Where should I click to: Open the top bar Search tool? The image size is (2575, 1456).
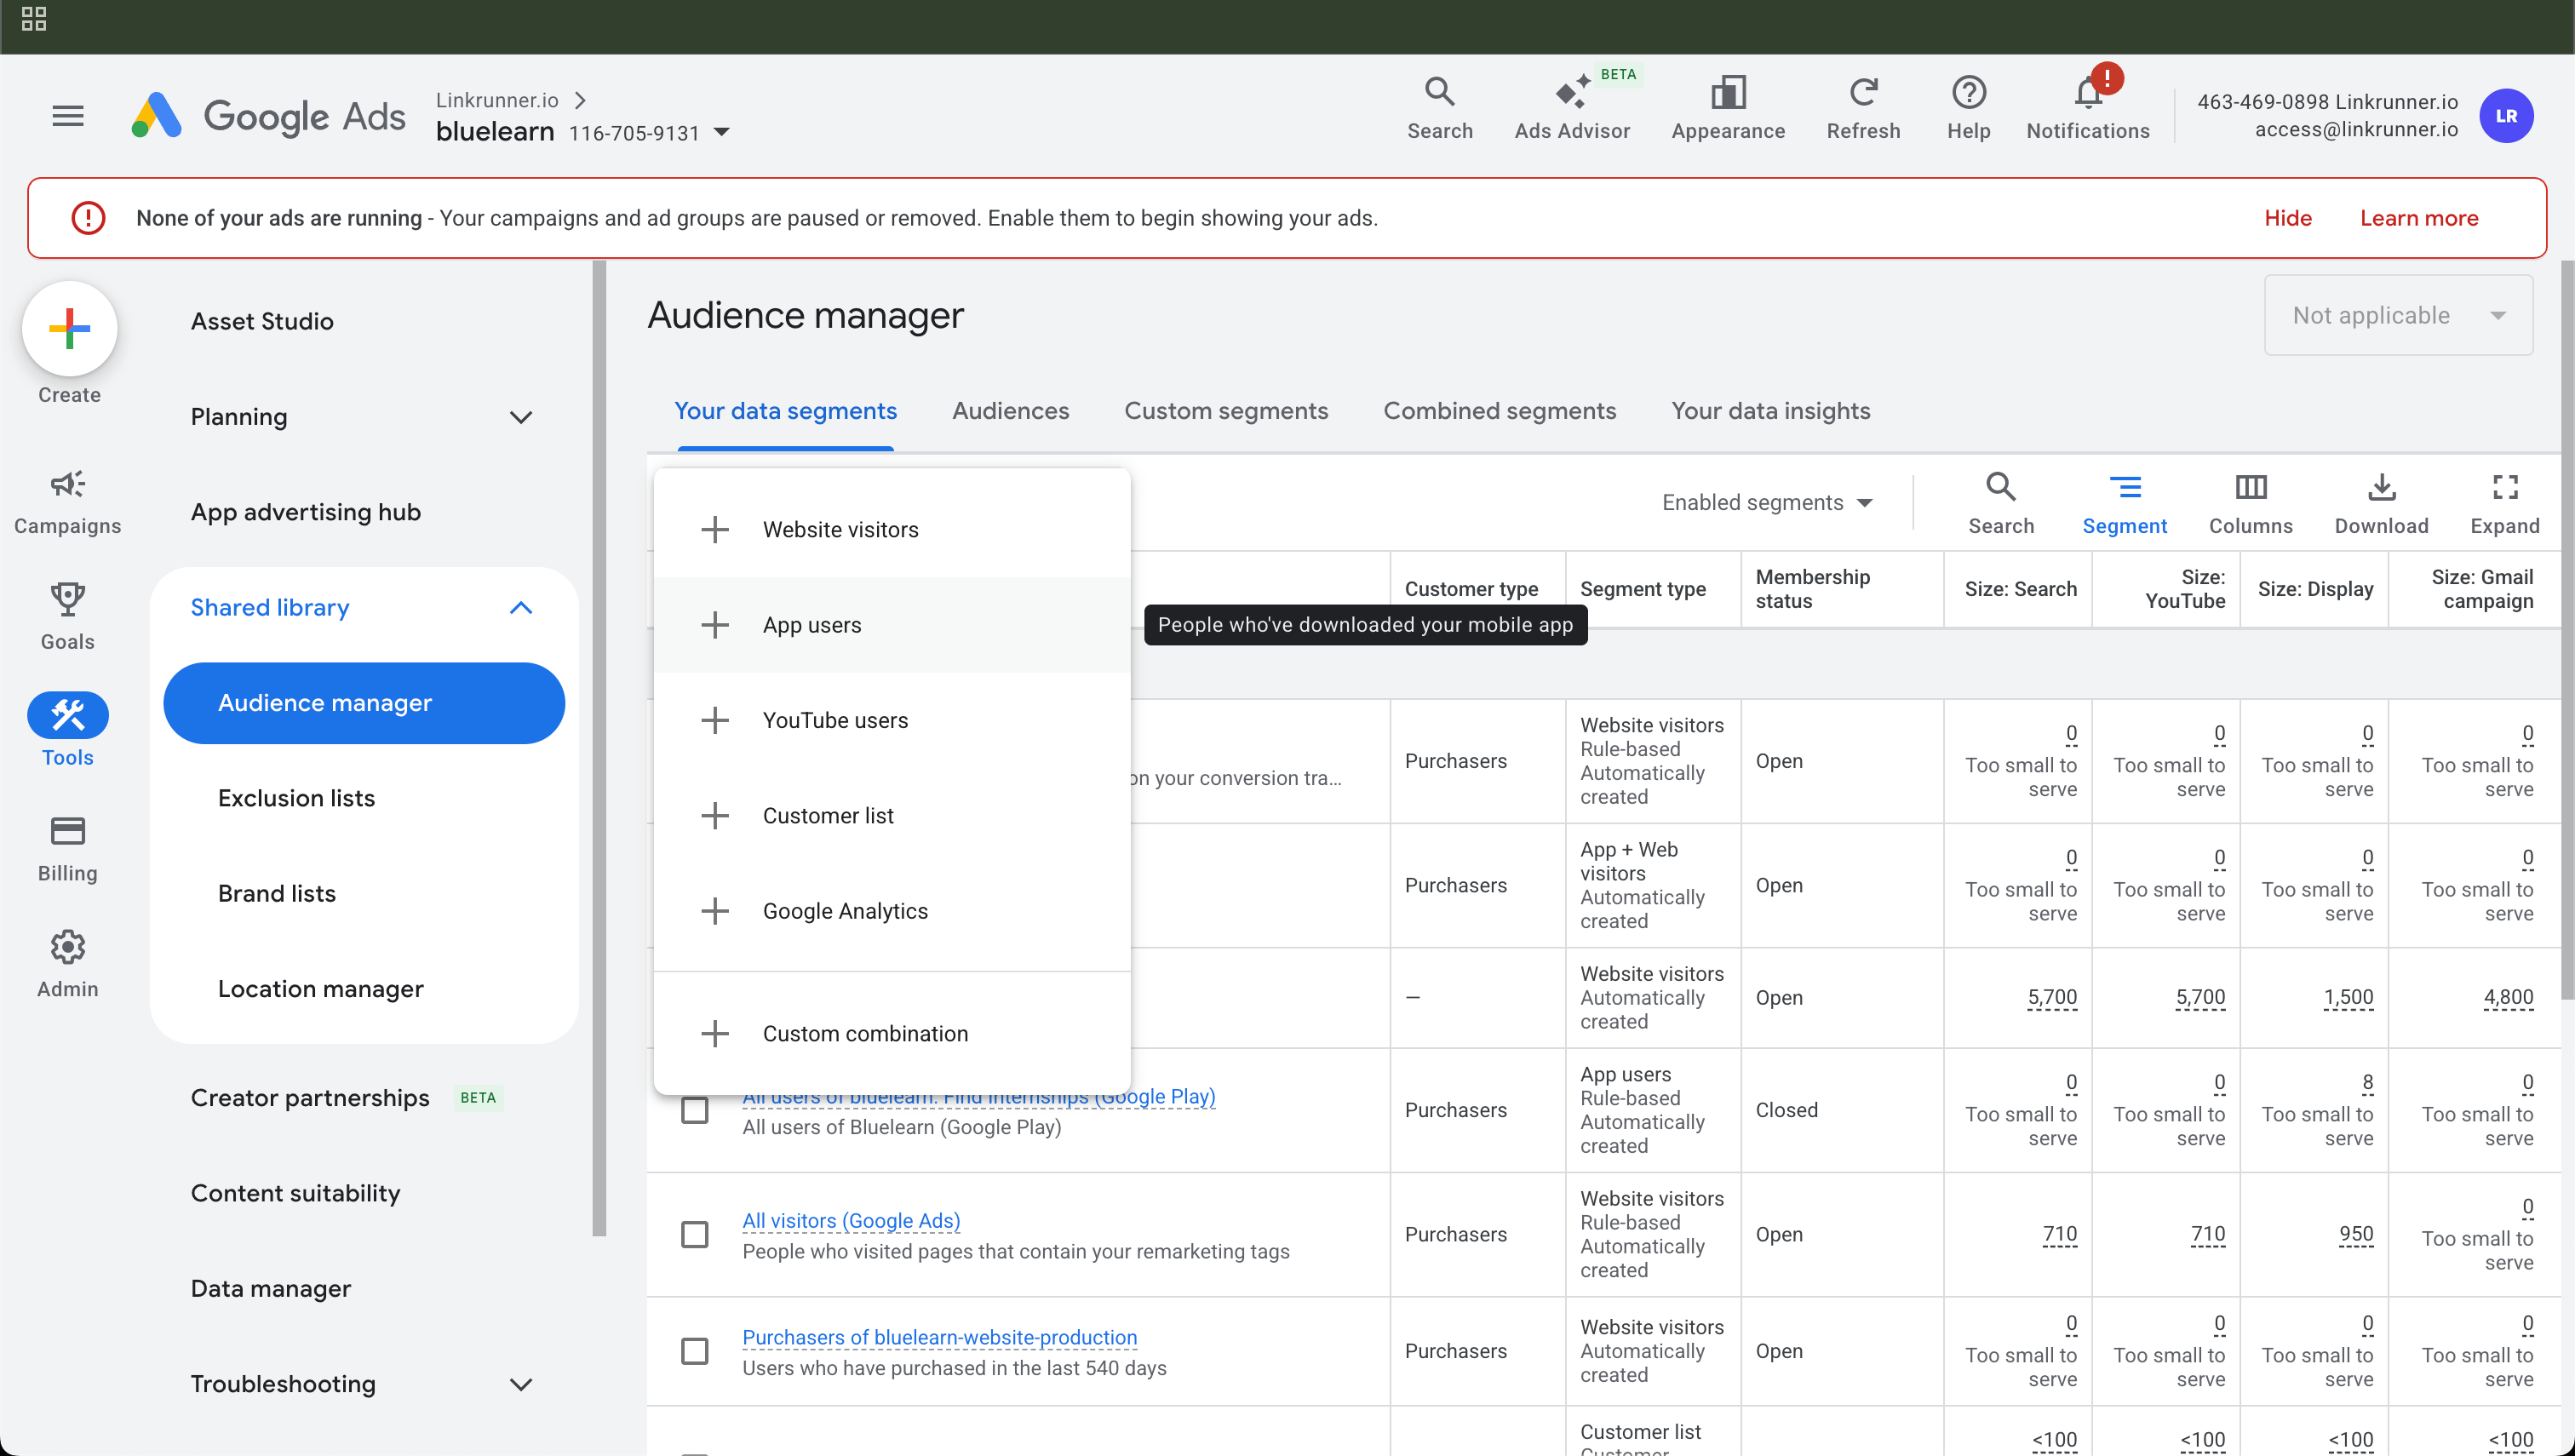point(1439,108)
